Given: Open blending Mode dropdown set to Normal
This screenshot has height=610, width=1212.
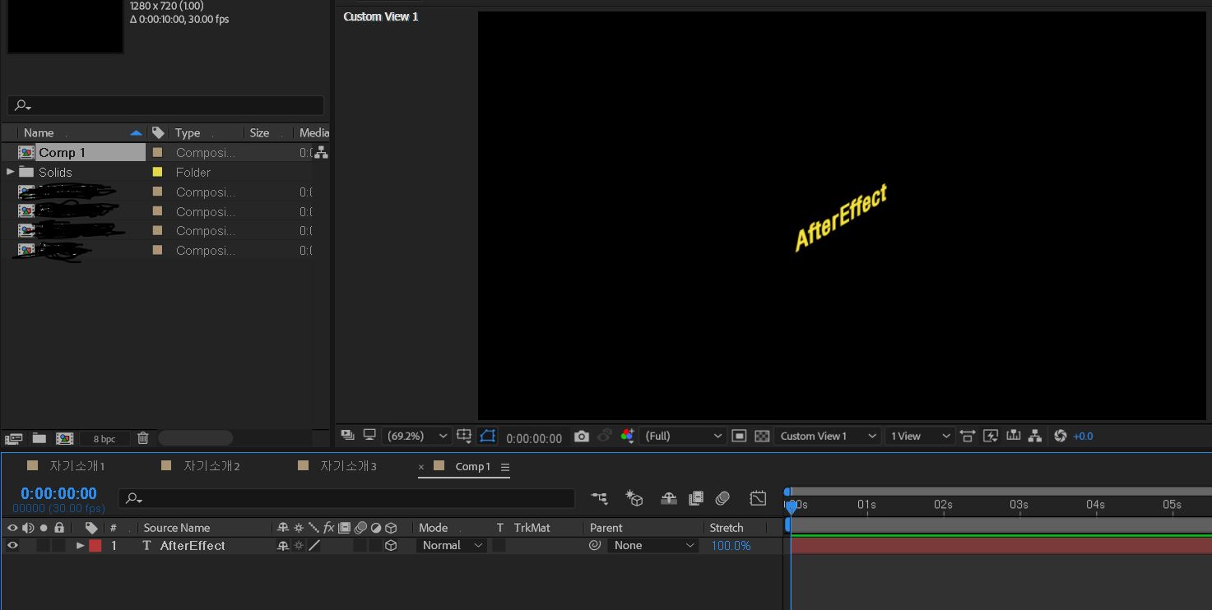Looking at the screenshot, I should (x=452, y=545).
